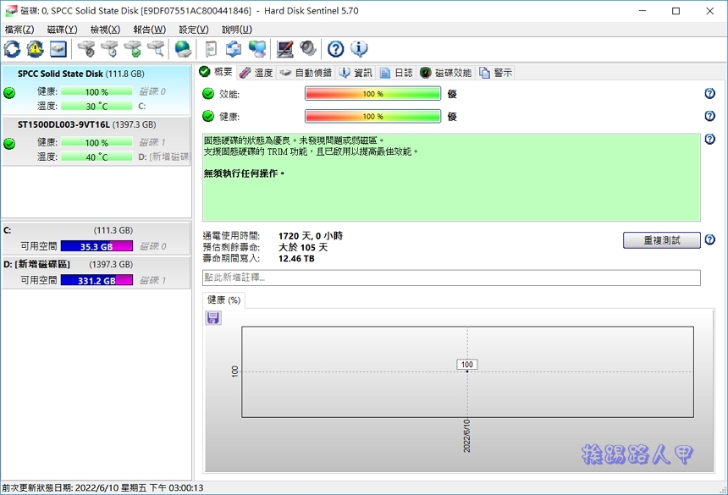This screenshot has width=728, height=495.
Task: Click the disk information toolbar icon
Action: [x=56, y=49]
